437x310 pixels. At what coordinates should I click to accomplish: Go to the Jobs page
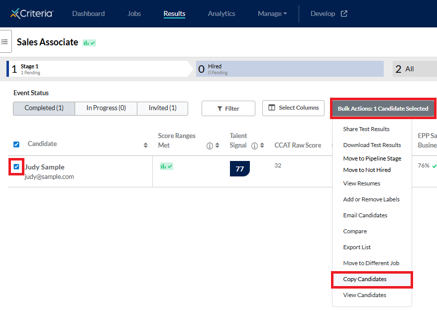click(134, 13)
